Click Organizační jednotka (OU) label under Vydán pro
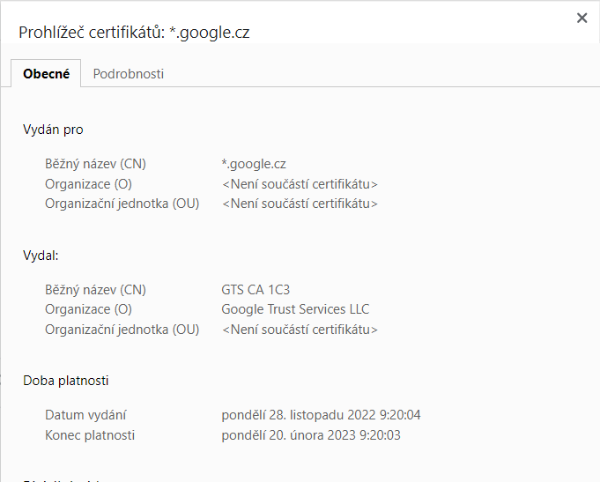Viewport: 600px width, 482px height. tap(122, 204)
